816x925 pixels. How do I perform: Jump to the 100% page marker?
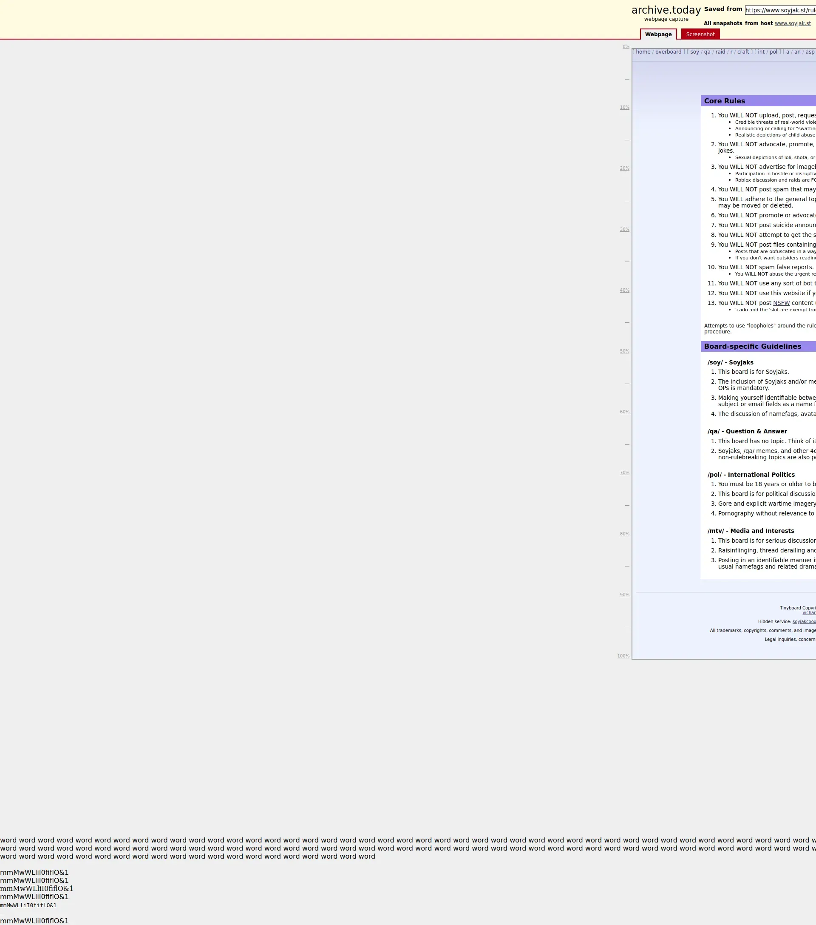click(x=623, y=657)
